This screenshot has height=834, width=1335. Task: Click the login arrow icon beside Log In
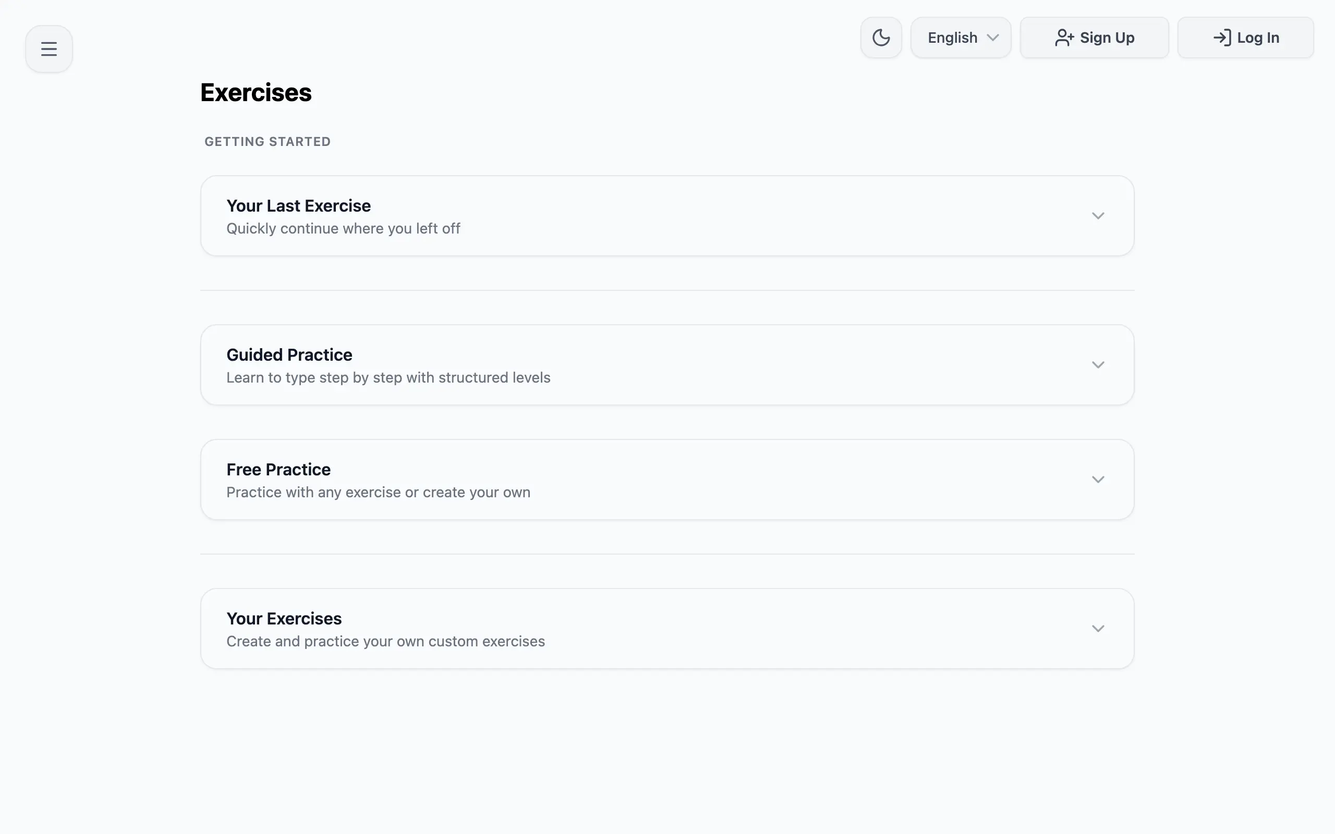(x=1222, y=38)
